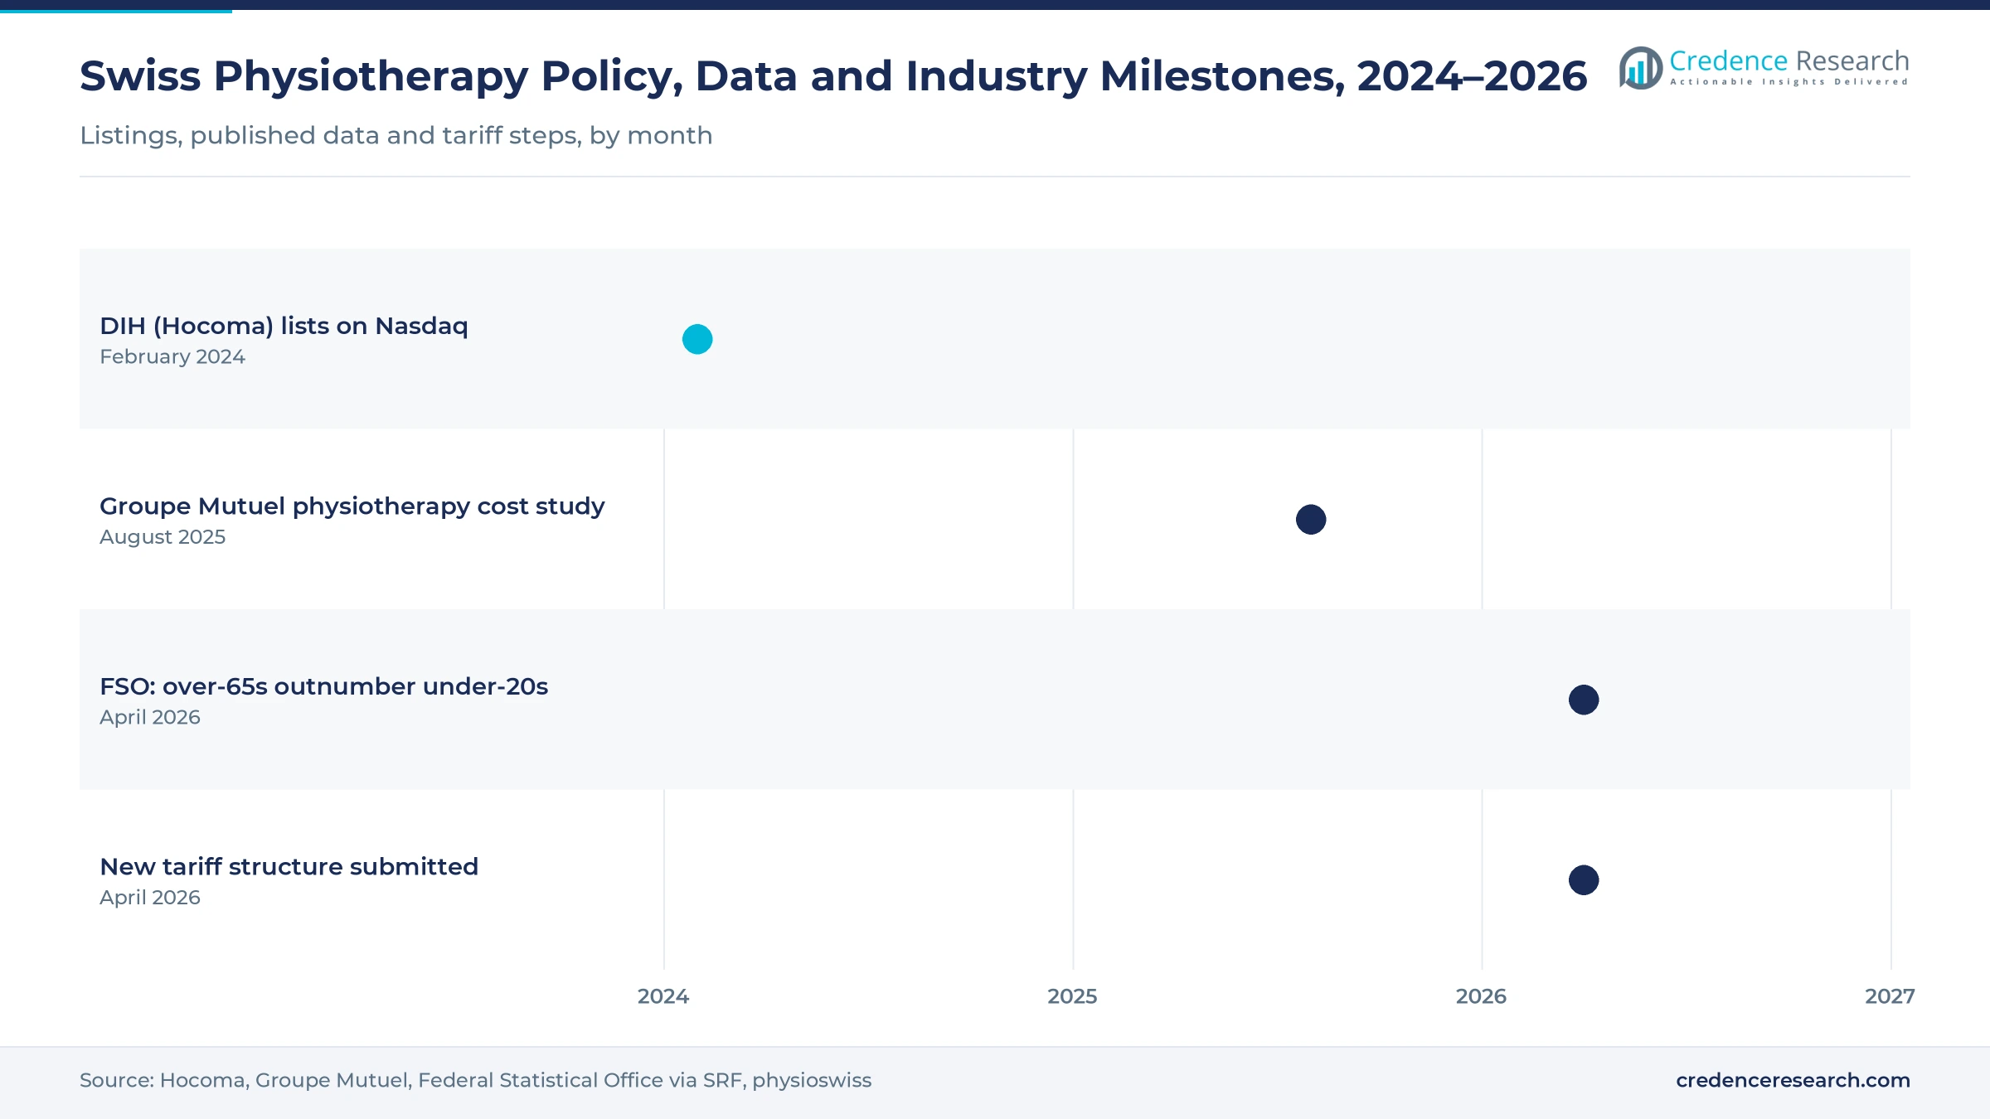Image resolution: width=1990 pixels, height=1119 pixels.
Task: Click the 2026 axis label
Action: point(1481,996)
